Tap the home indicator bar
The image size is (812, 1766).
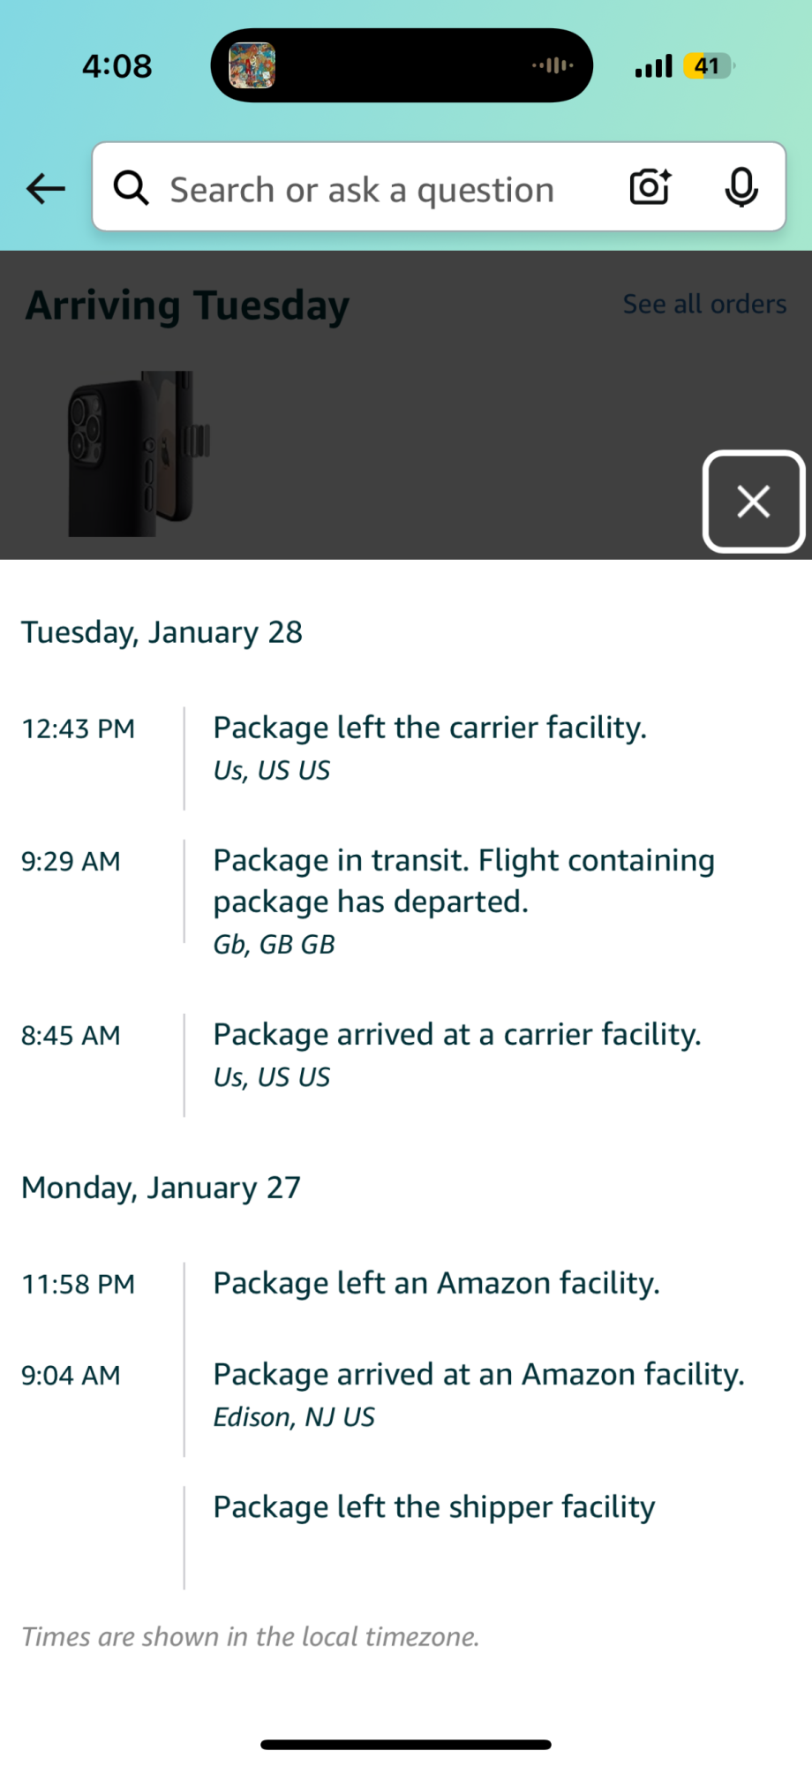[406, 1745]
